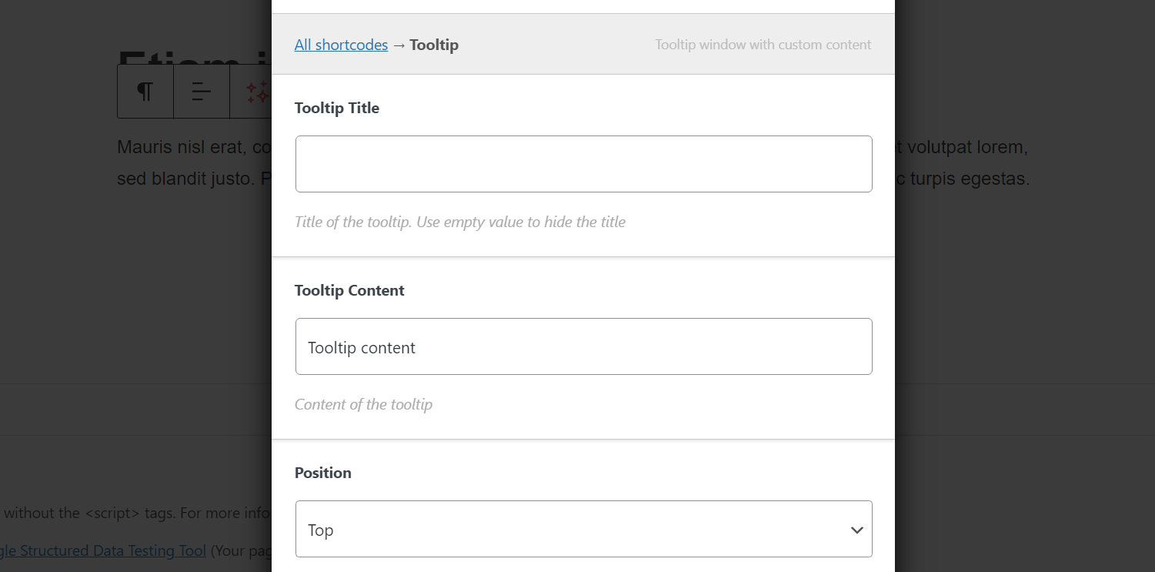Click the Content of the tooltip hint
This screenshot has height=572, width=1155.
(363, 403)
